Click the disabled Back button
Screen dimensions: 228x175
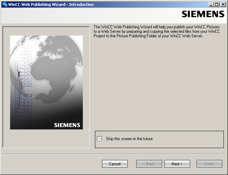[x=149, y=164]
